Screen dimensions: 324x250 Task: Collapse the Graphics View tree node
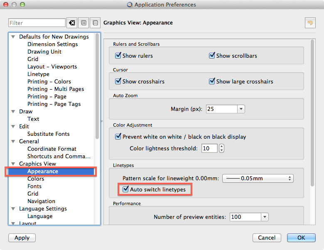[13, 164]
